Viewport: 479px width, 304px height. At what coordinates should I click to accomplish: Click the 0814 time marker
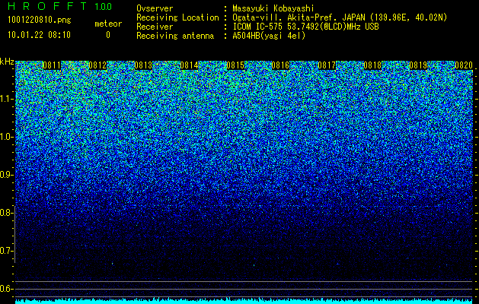click(x=189, y=65)
